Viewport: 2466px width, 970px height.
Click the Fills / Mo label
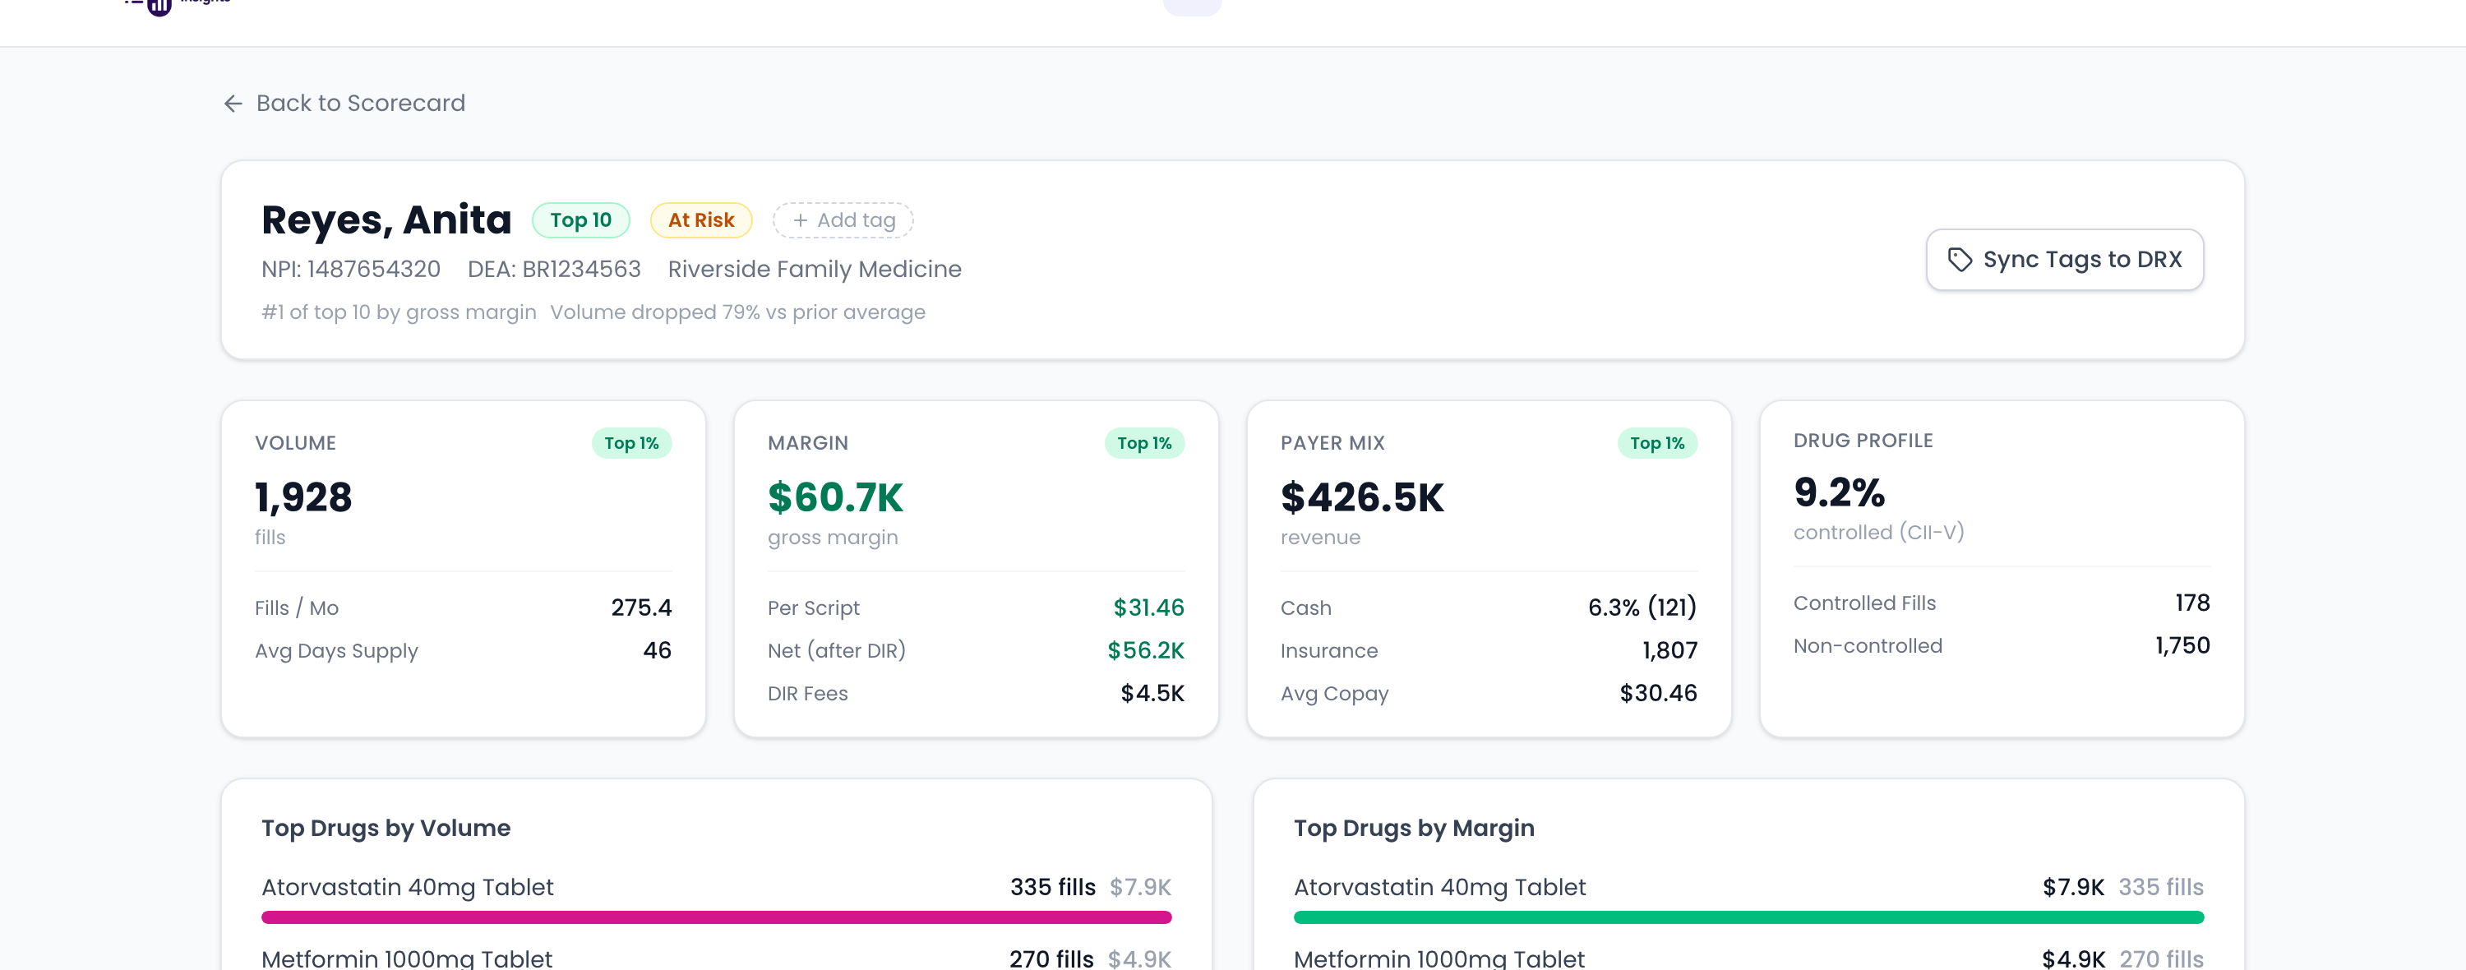click(x=297, y=608)
